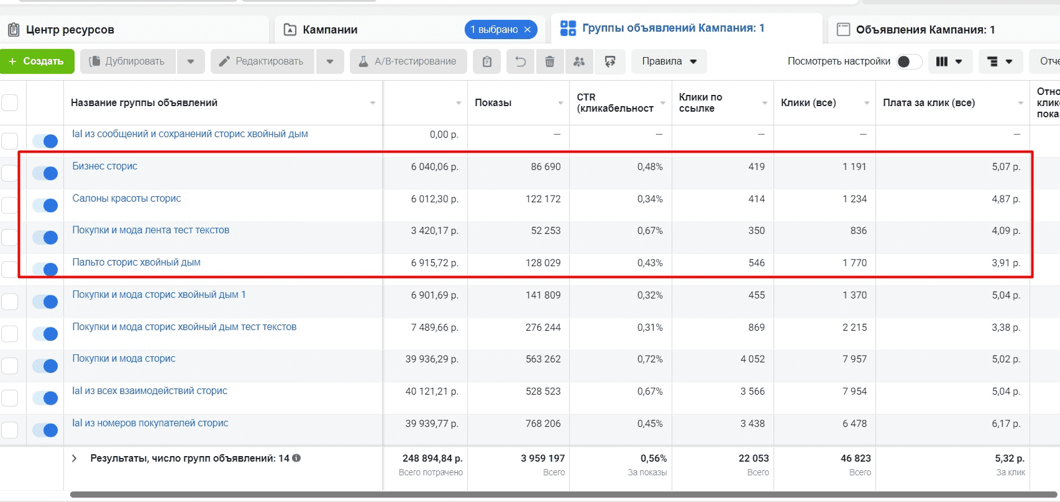This screenshot has width=1060, height=502.
Task: Open lal из всех взаимодействий сторис link
Action: click(x=150, y=391)
